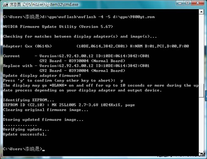Click 'Identifying EEPROM...' text
The image size is (207, 159).
28,100
